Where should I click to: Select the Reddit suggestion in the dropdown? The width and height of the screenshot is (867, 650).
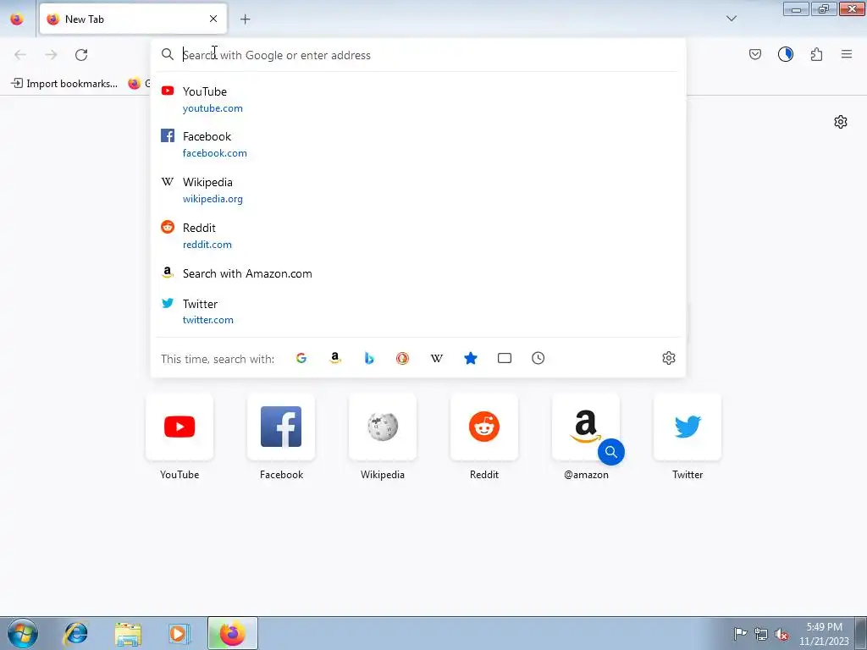(x=418, y=236)
